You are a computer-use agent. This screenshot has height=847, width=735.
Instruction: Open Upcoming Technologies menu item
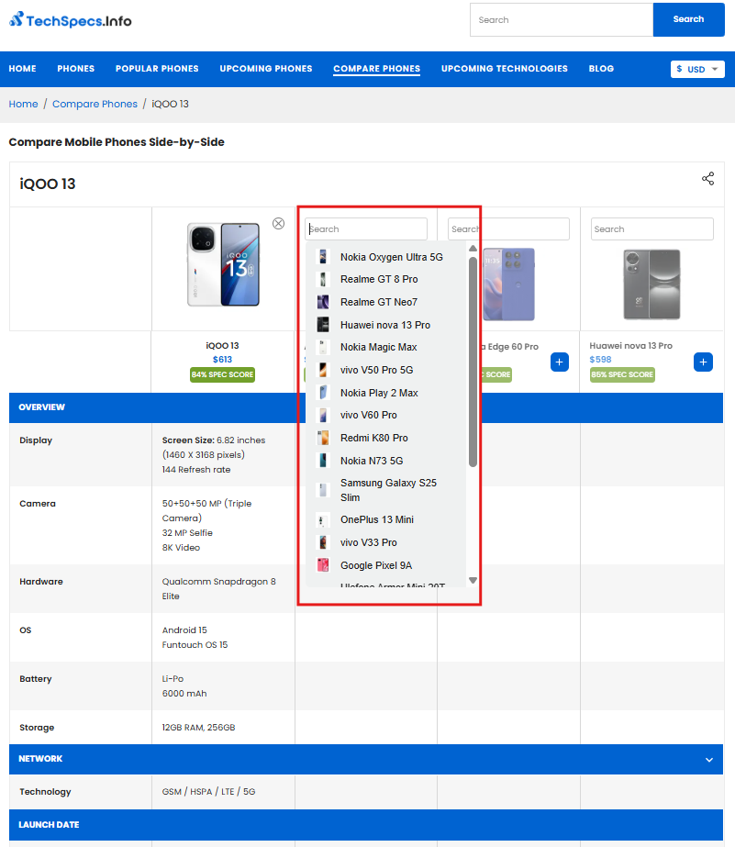[x=505, y=69]
